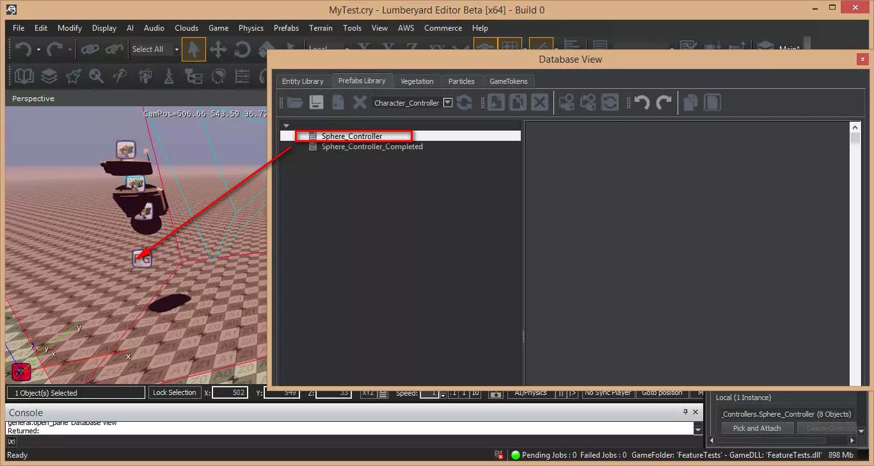The width and height of the screenshot is (874, 466).
Task: Click the Reload Library refresh icon
Action: tap(464, 102)
